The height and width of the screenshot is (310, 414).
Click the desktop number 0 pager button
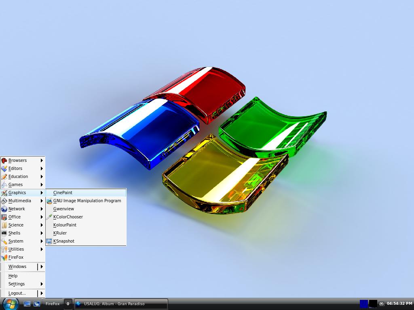click(x=68, y=304)
